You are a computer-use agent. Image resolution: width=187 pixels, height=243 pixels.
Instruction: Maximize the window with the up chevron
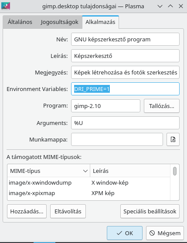click(x=170, y=6)
